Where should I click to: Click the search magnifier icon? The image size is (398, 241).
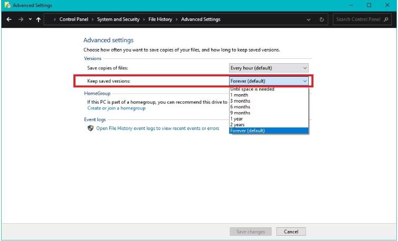pos(386,19)
